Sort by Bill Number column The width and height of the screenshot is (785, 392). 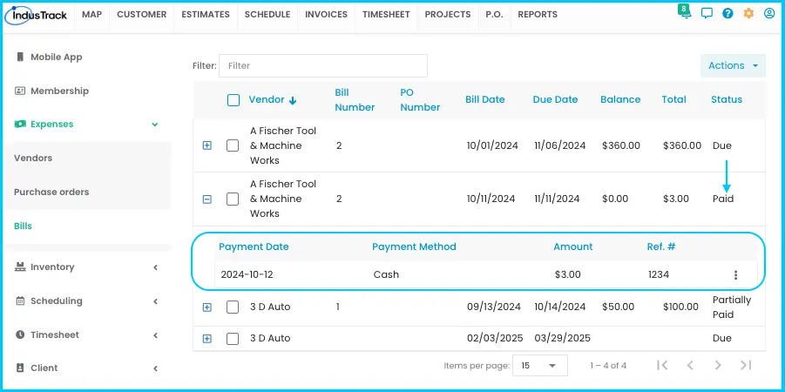point(355,100)
